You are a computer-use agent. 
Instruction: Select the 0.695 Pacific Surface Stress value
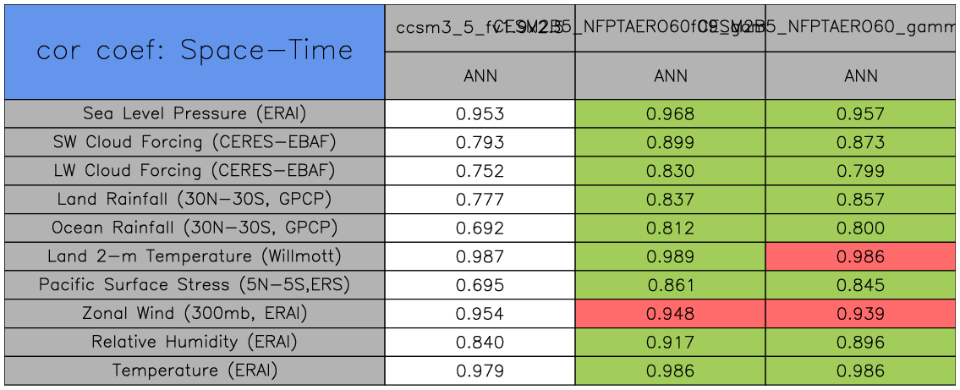click(x=480, y=285)
